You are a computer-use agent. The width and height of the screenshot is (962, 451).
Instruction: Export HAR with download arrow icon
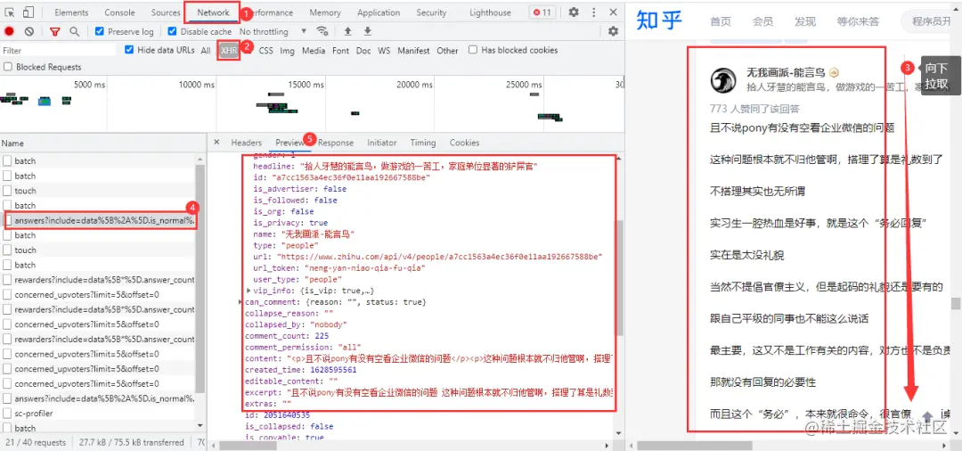[368, 31]
